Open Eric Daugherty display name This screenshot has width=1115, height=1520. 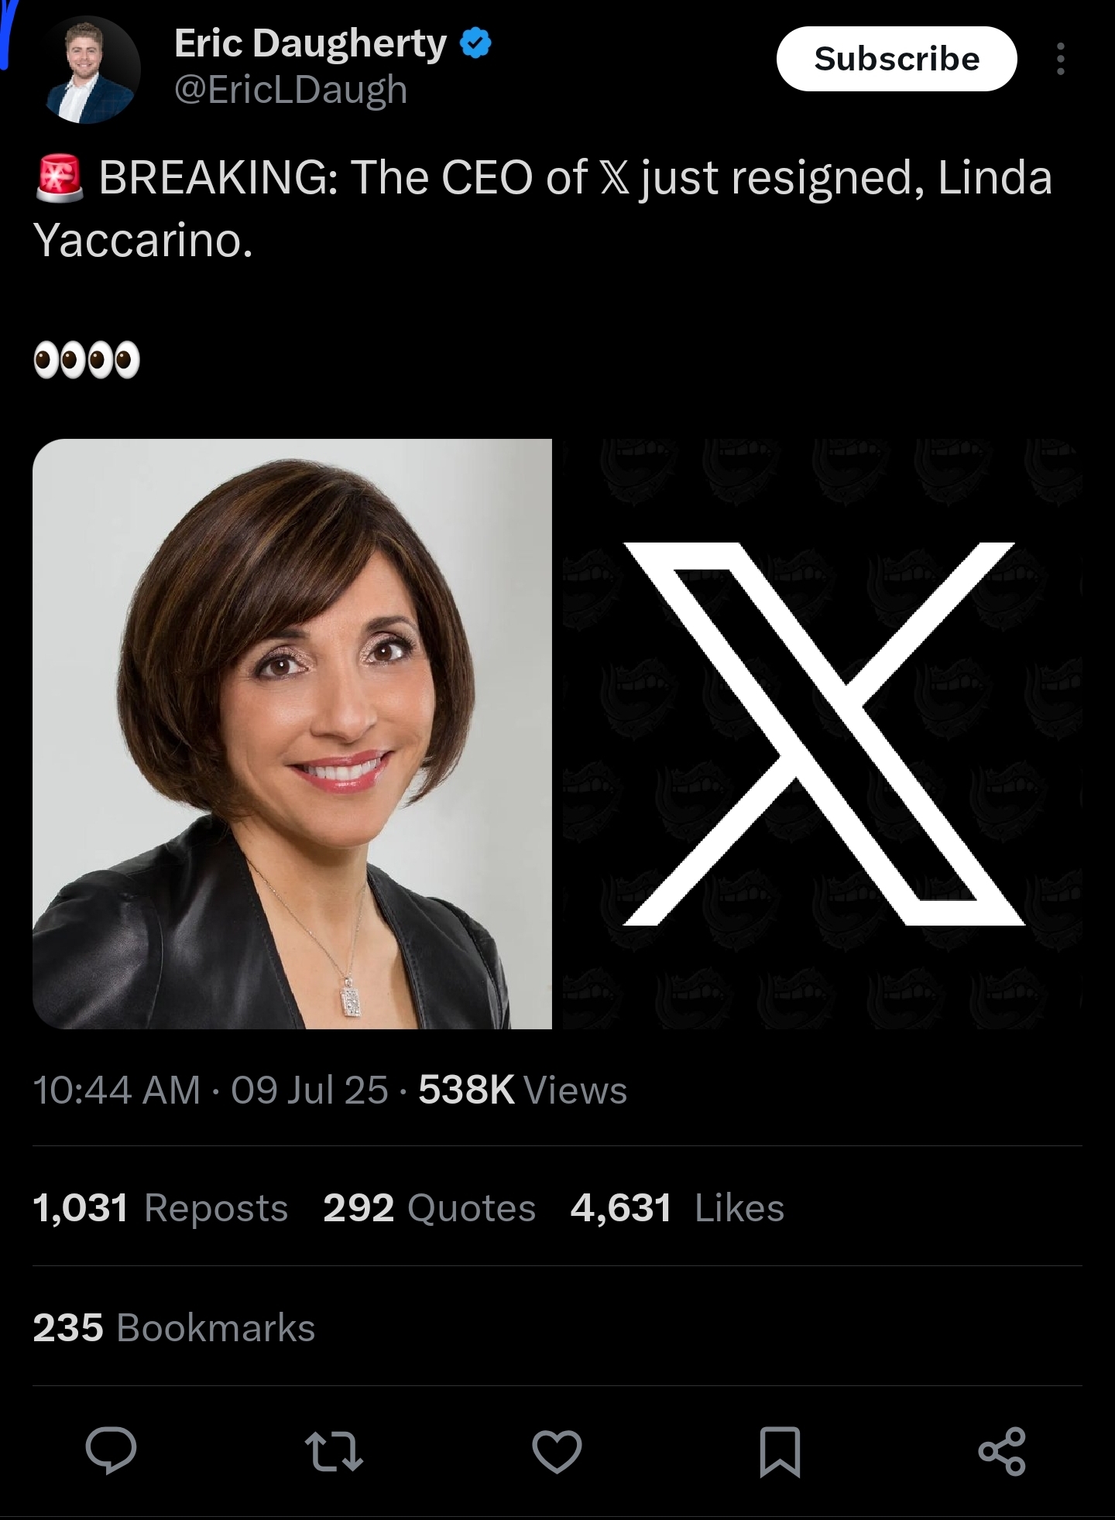point(310,43)
